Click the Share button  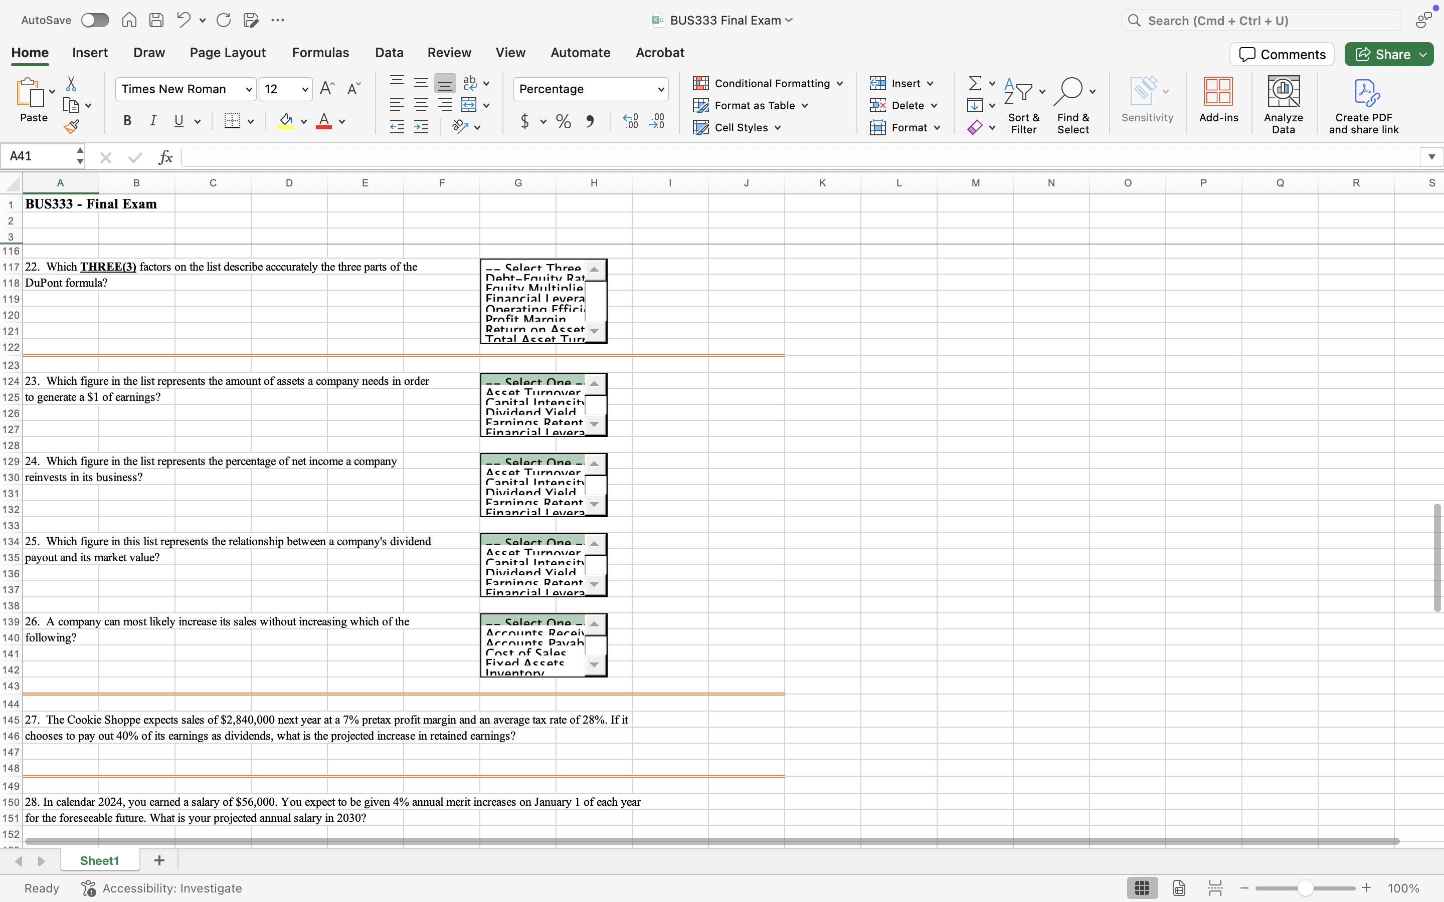(1388, 54)
